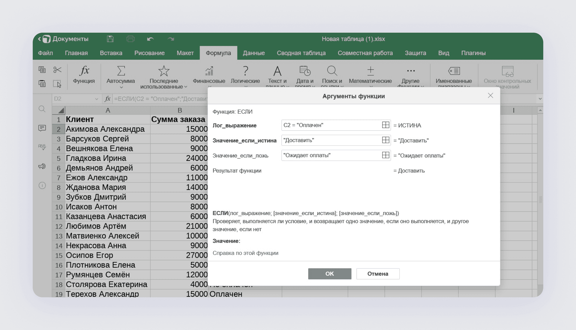Image resolution: width=576 pixels, height=330 pixels.
Task: Click the Save icon in the title bar
Action: click(110, 39)
